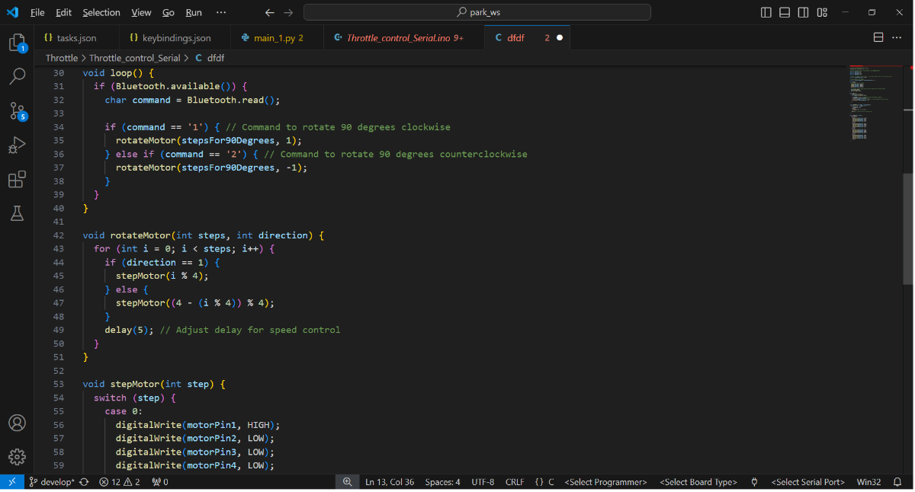Click the notifications bell in status bar

[897, 482]
